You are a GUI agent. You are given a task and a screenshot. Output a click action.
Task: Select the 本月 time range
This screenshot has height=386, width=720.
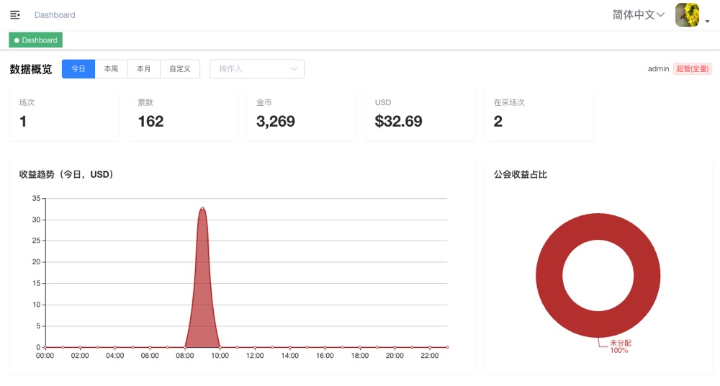click(x=144, y=69)
